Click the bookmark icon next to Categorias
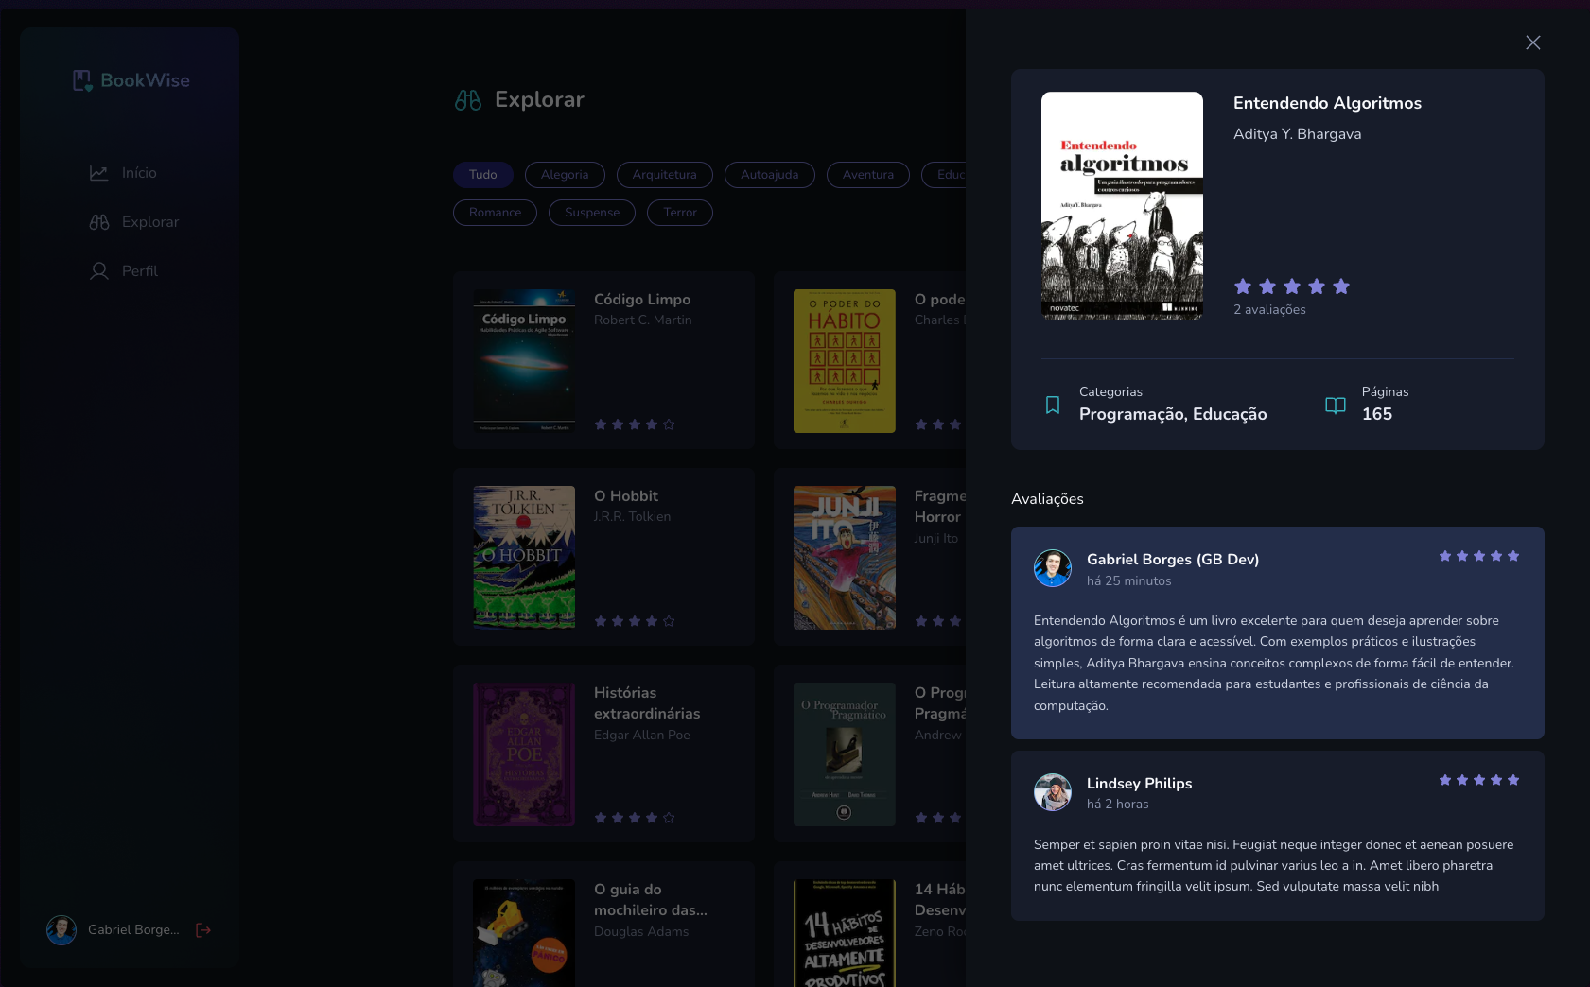Viewport: 1590px width, 987px height. click(x=1053, y=404)
